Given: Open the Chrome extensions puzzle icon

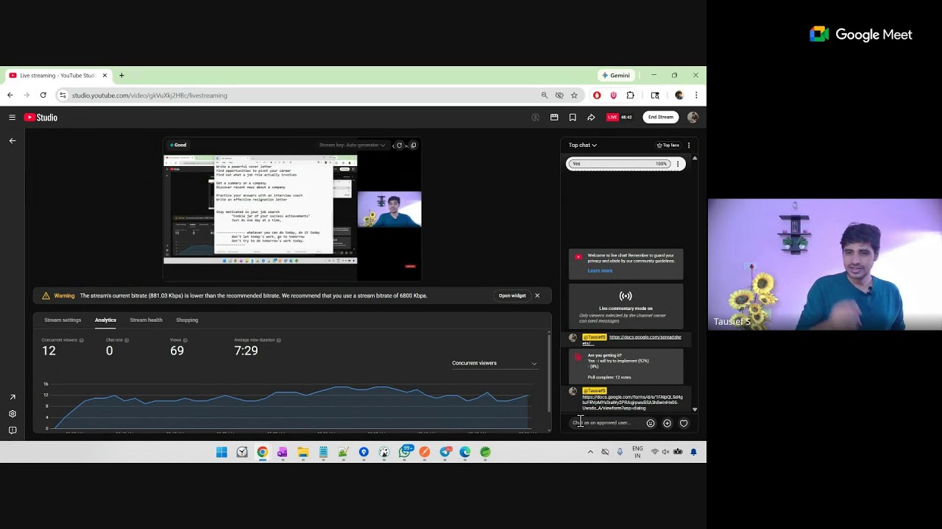Looking at the screenshot, I should pyautogui.click(x=630, y=95).
